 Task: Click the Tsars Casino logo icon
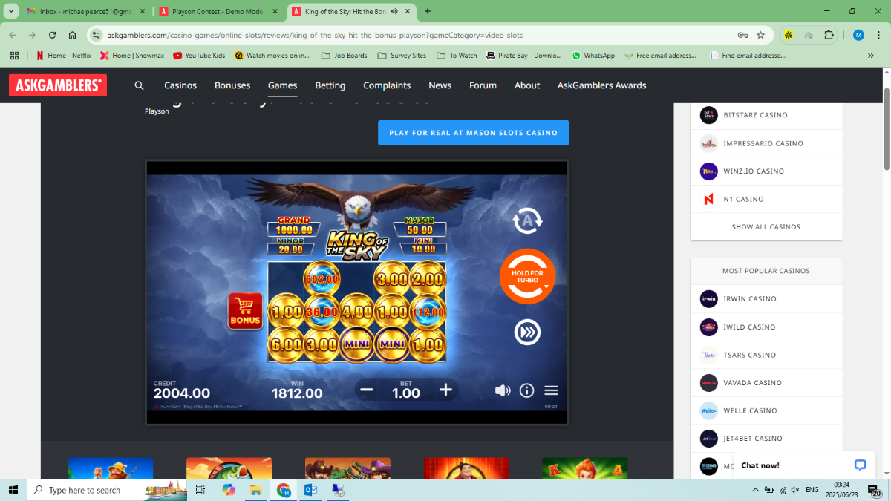coord(709,355)
